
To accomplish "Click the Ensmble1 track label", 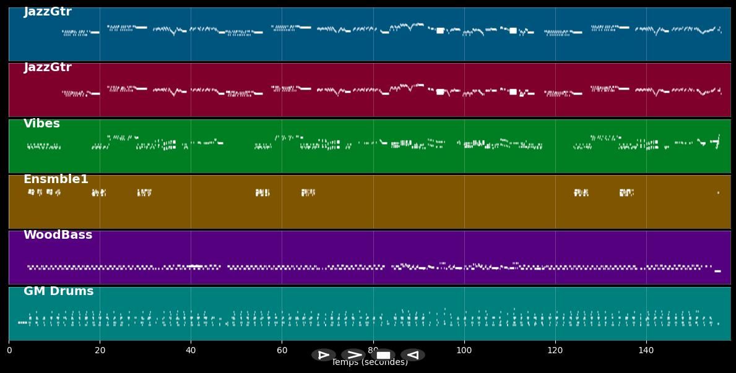I will point(56,179).
